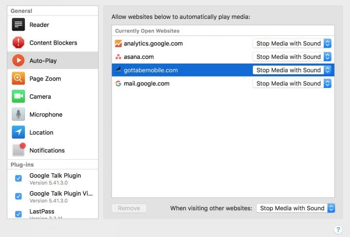Open the analytics.google.com auto-play dropdown

[x=292, y=44]
